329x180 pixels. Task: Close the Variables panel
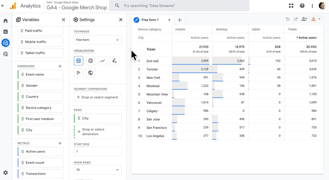(64, 20)
